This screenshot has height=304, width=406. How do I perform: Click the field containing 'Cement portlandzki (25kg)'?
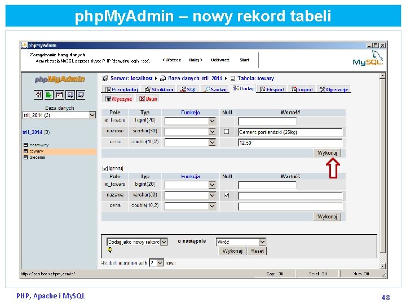290,132
